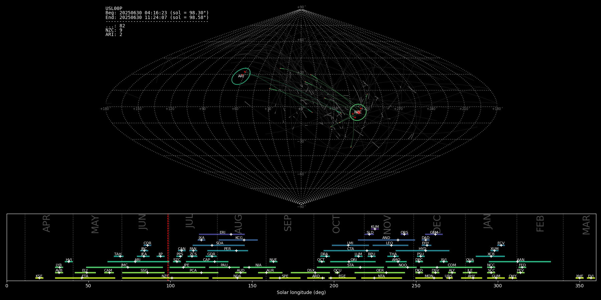Click the HYD shower bar
Screen dimensions: 601x300
(x=422, y=251)
